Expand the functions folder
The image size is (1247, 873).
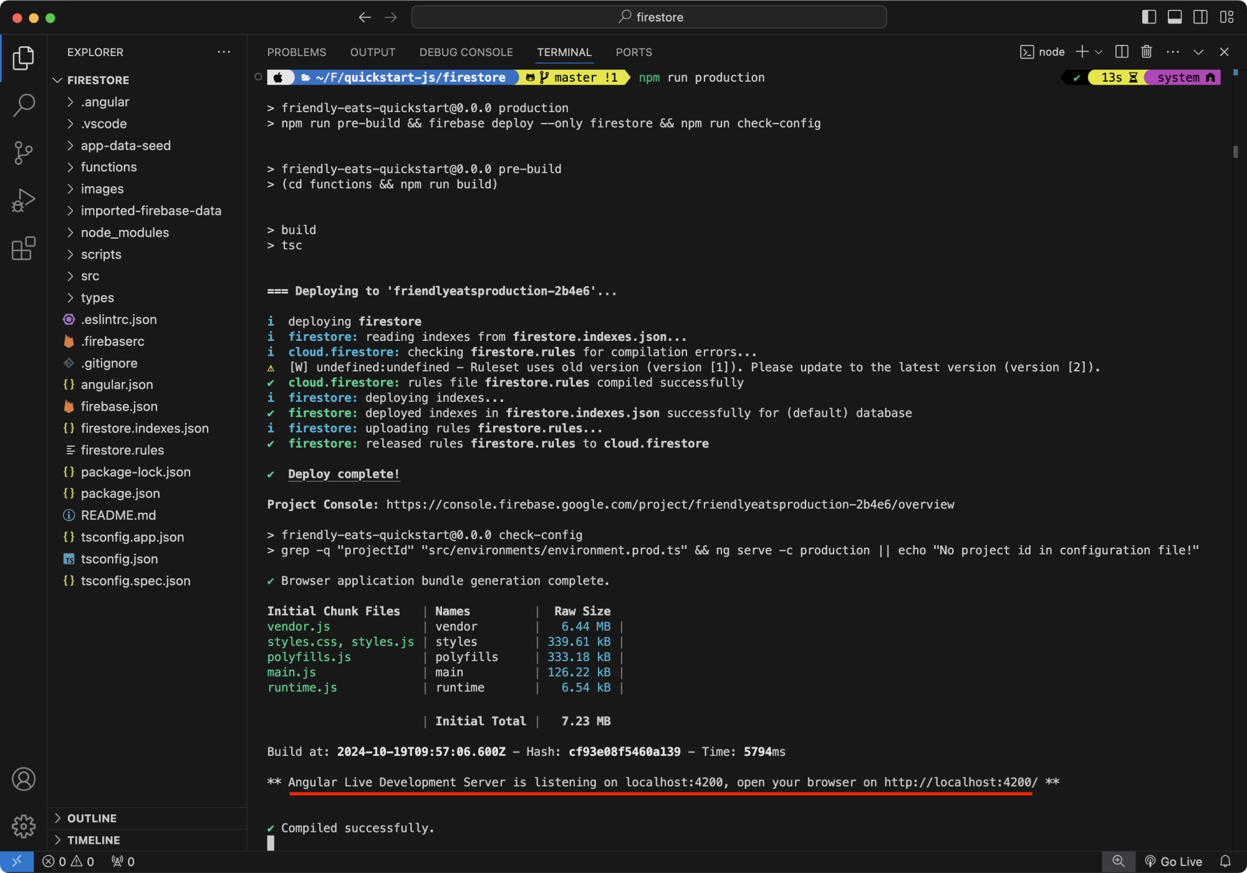click(108, 167)
